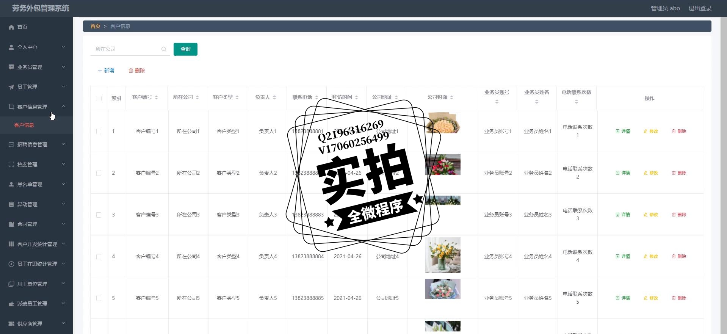Open the bouquet cover thumbnail in row 5
The width and height of the screenshot is (727, 334).
442,289
